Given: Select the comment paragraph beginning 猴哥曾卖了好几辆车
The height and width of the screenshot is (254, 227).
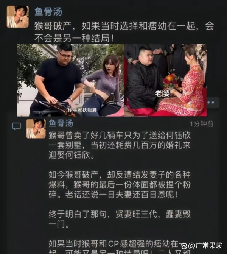Looking at the screenshot, I should tap(120, 145).
